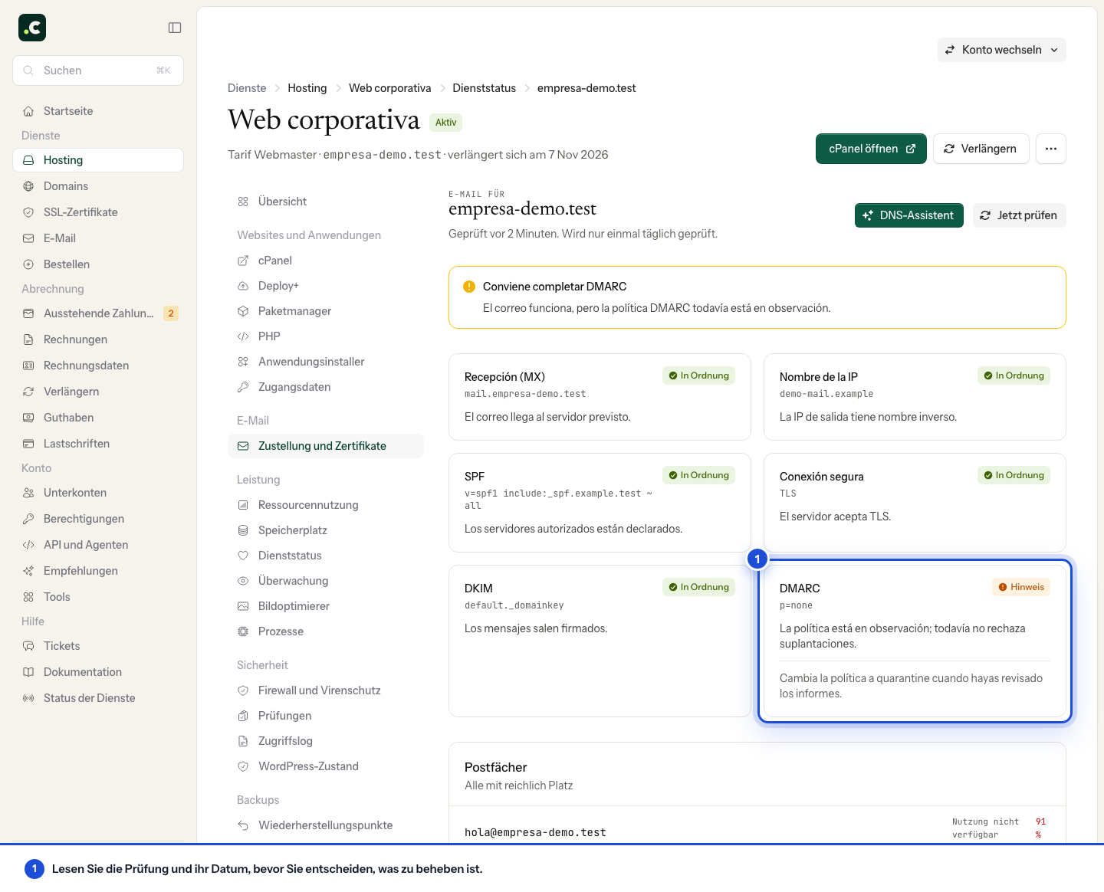This screenshot has width=1104, height=892.
Task: Open Domains from the sidebar
Action: point(98,186)
